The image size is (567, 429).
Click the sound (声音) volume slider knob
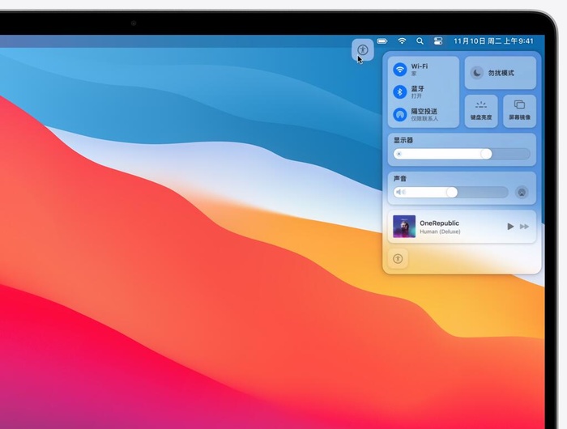[x=452, y=193]
